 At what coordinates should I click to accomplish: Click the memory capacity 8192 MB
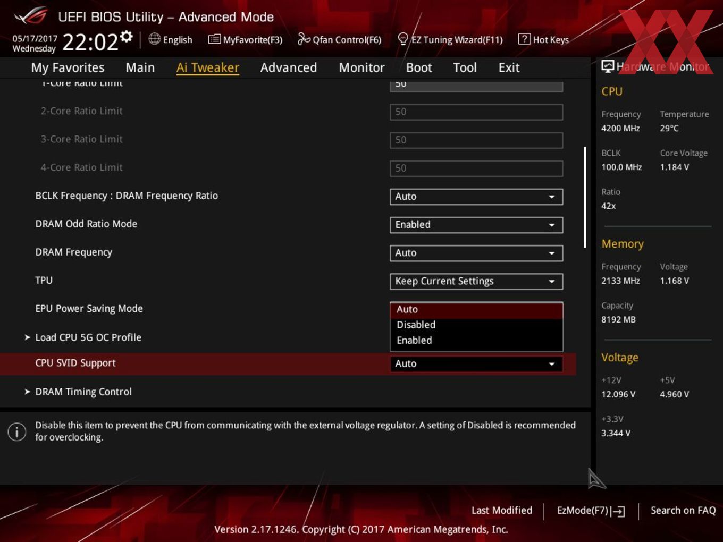(x=618, y=319)
